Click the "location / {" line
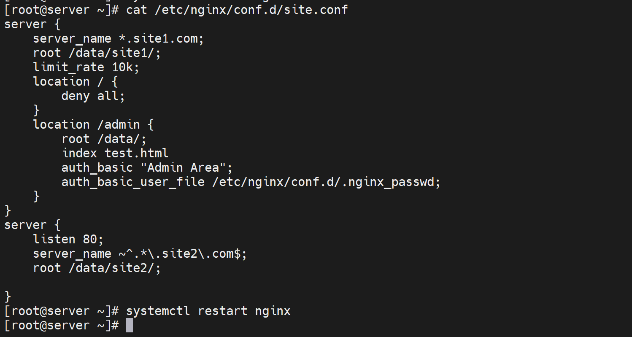The width and height of the screenshot is (632, 337). tap(76, 81)
